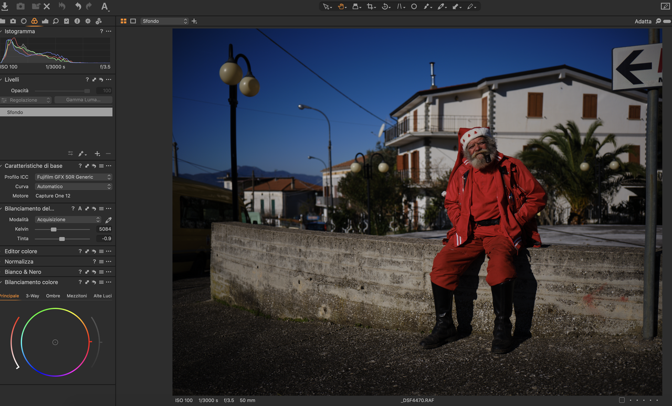Click the Gamma Luma button
This screenshot has width=672, height=406.
click(x=83, y=100)
